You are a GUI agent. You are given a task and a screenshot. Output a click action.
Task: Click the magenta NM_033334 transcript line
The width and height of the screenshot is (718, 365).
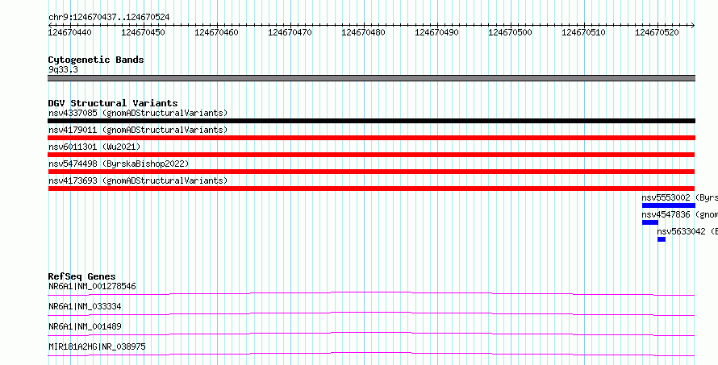coord(371,313)
